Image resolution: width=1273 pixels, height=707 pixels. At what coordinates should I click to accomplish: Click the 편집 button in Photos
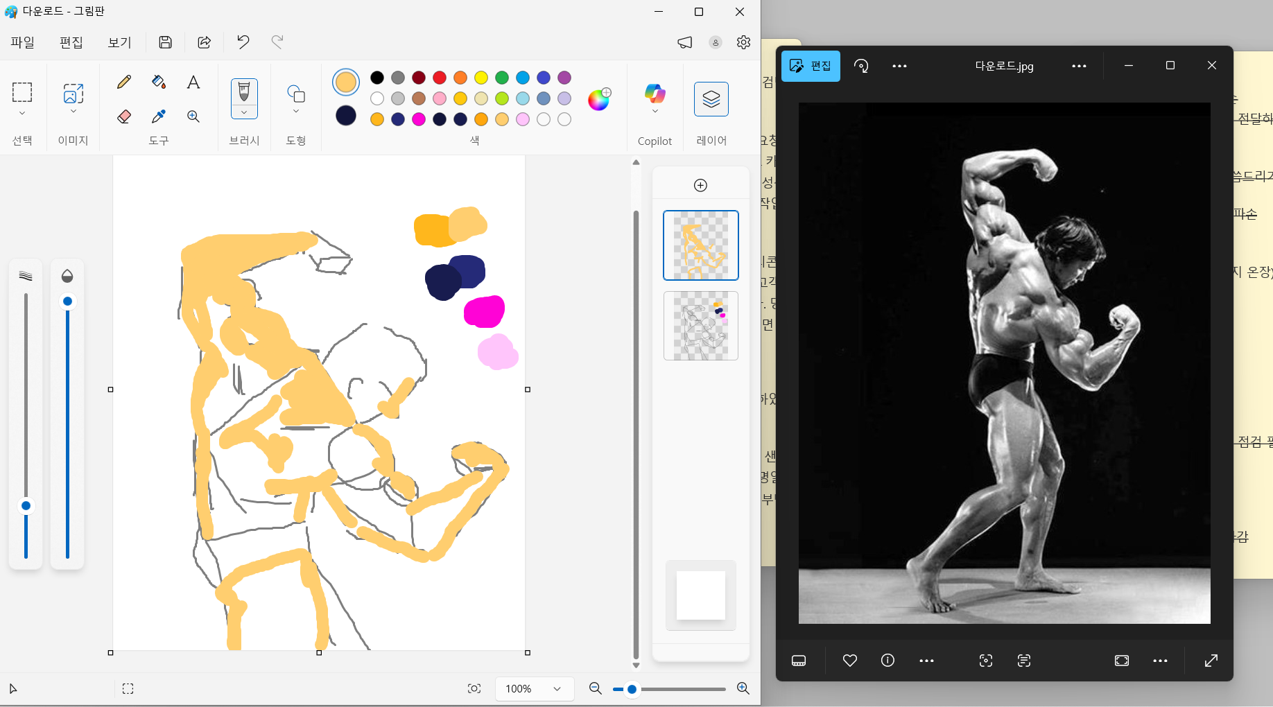coord(811,66)
